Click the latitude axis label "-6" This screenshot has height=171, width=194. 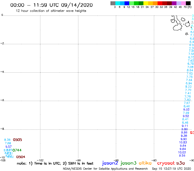point(2,100)
